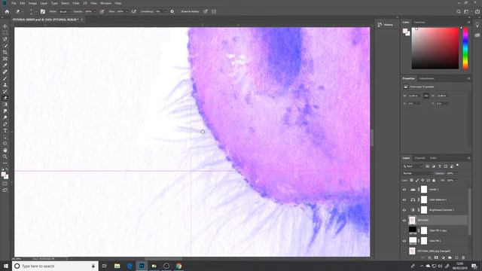Screen dimensions: 482x271
Task: Click the create new group folder icon
Action: click(x=450, y=257)
